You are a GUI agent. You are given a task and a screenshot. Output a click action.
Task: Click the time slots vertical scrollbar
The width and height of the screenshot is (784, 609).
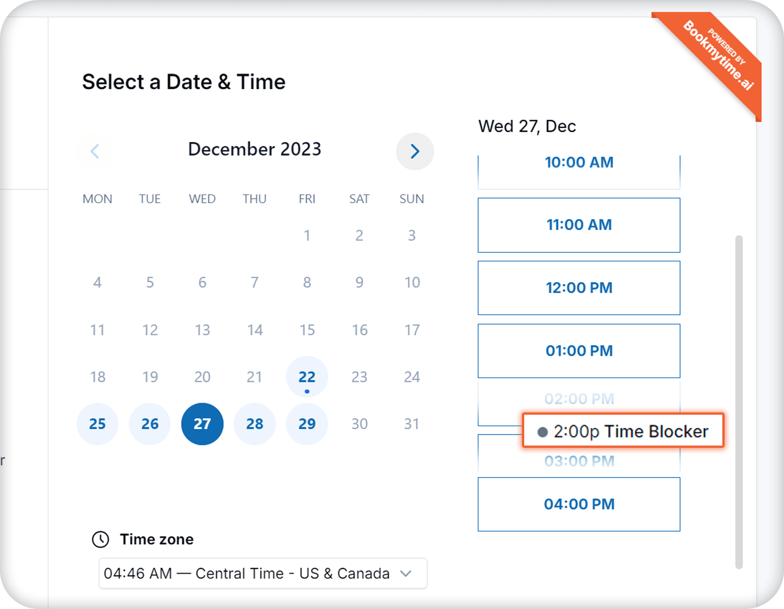tap(739, 402)
